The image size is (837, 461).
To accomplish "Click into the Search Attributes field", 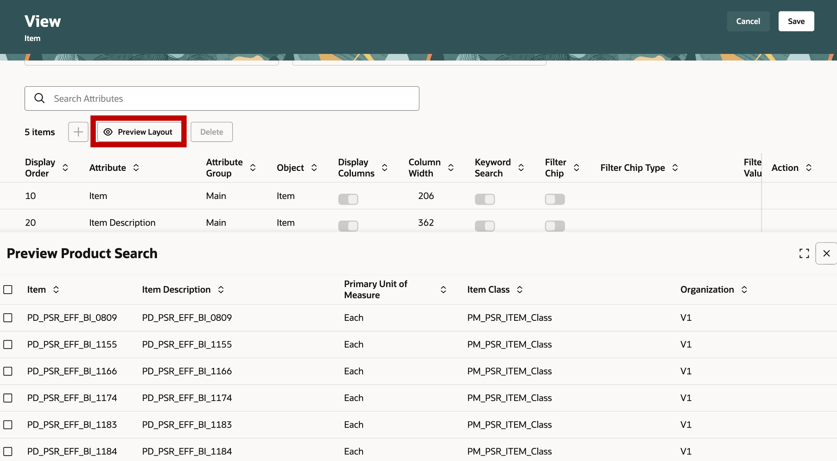I will pyautogui.click(x=228, y=98).
